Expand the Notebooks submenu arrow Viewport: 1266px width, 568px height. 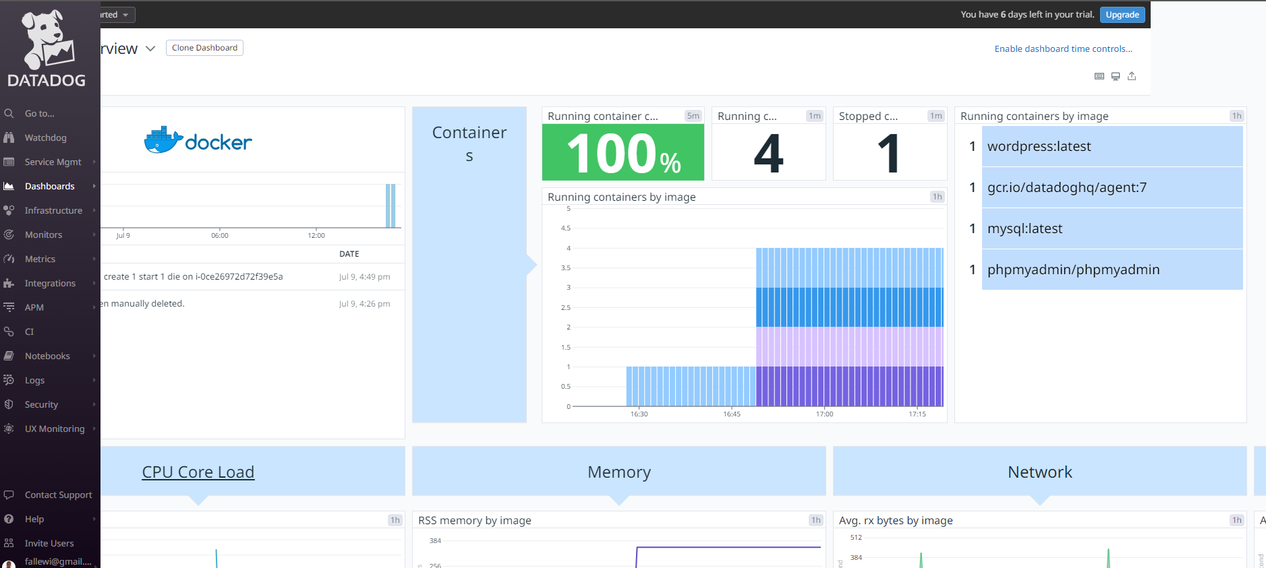pyautogui.click(x=94, y=356)
